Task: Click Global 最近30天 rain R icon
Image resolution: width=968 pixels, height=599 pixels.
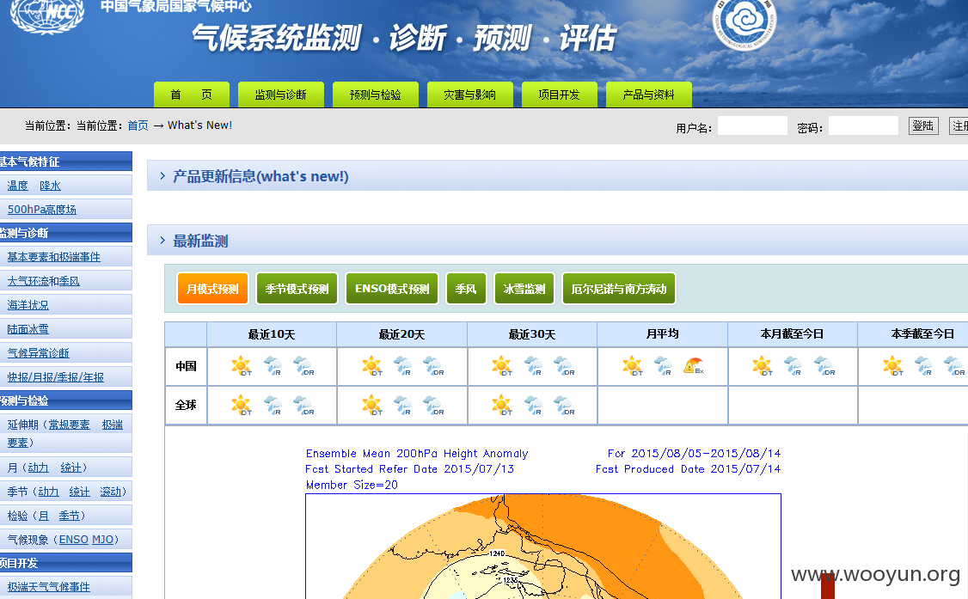Action: tap(533, 406)
